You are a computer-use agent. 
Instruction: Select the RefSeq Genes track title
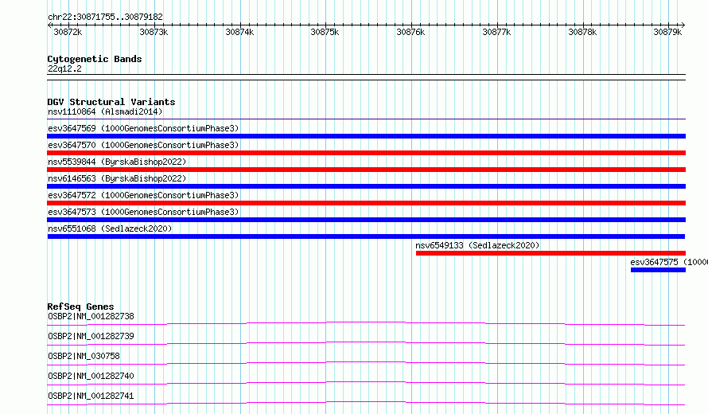click(80, 307)
